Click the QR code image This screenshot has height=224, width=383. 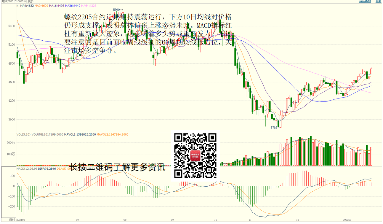click(195, 155)
